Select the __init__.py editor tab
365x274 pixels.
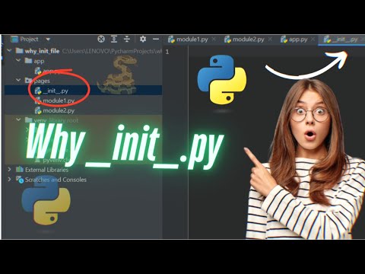pos(341,40)
